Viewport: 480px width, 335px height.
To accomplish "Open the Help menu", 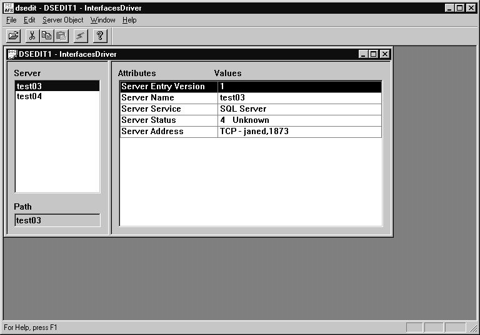I will pyautogui.click(x=129, y=20).
